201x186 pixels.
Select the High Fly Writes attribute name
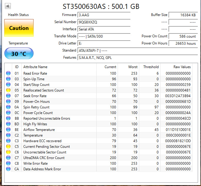(x=35, y=124)
